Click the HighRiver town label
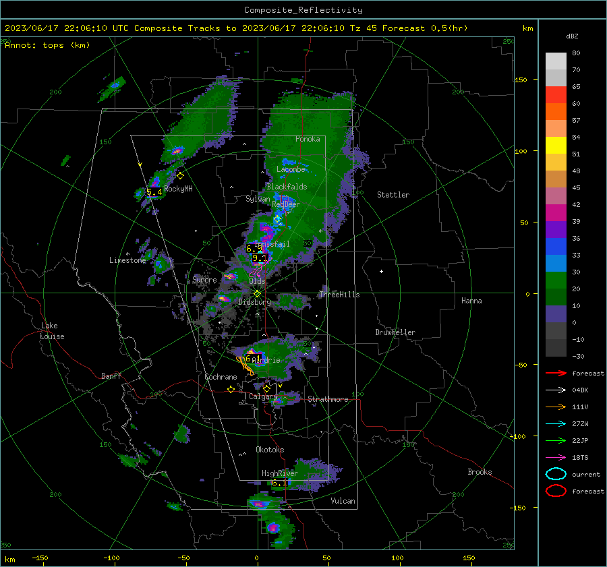Viewport: 607px width, 567px height. point(280,473)
